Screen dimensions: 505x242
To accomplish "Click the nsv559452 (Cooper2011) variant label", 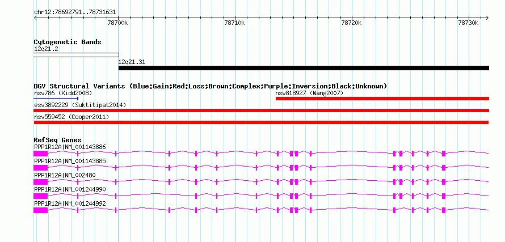I will click(x=71, y=117).
